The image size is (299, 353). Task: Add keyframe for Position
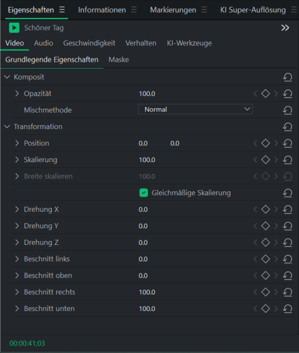[x=265, y=143]
